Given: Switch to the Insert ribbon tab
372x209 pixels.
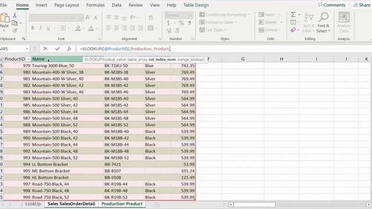Looking at the screenshot, I should click(x=41, y=5).
